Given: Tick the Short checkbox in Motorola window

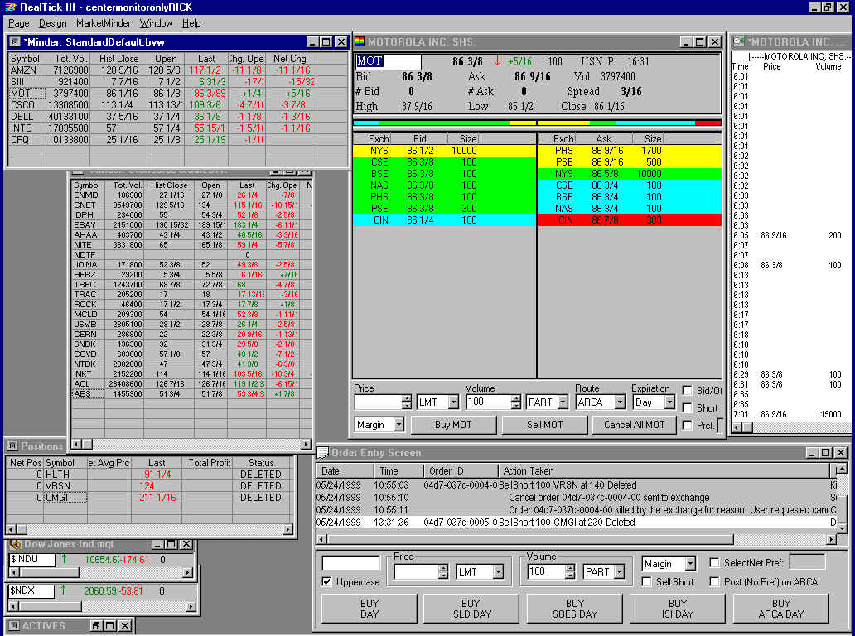Looking at the screenshot, I should tap(687, 407).
